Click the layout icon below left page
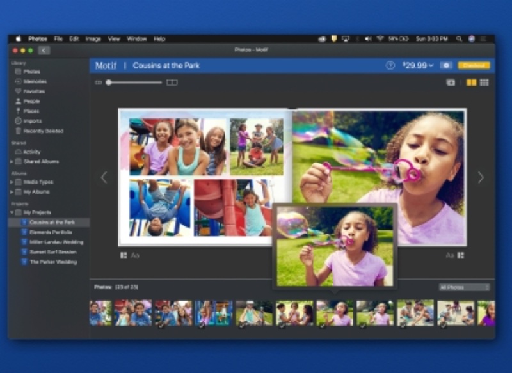Screen dimensions: 512x373 tap(124, 255)
